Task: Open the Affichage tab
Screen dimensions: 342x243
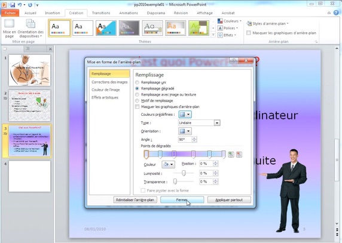Action: (204, 13)
